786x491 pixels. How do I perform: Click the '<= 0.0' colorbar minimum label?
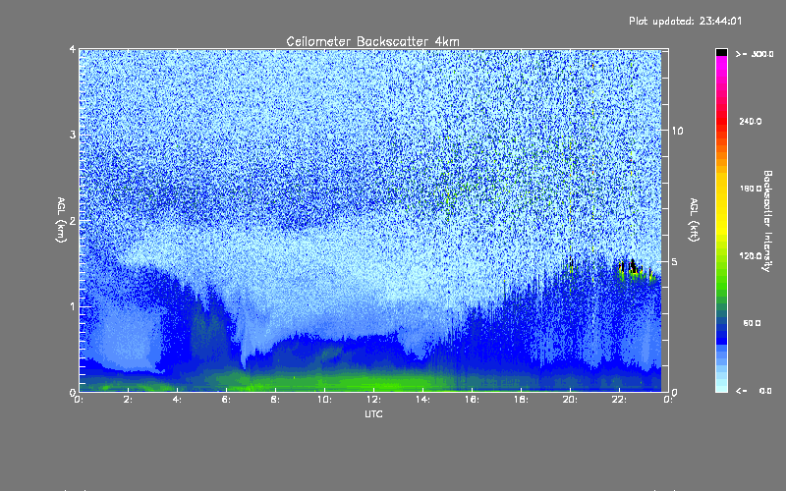pyautogui.click(x=754, y=391)
